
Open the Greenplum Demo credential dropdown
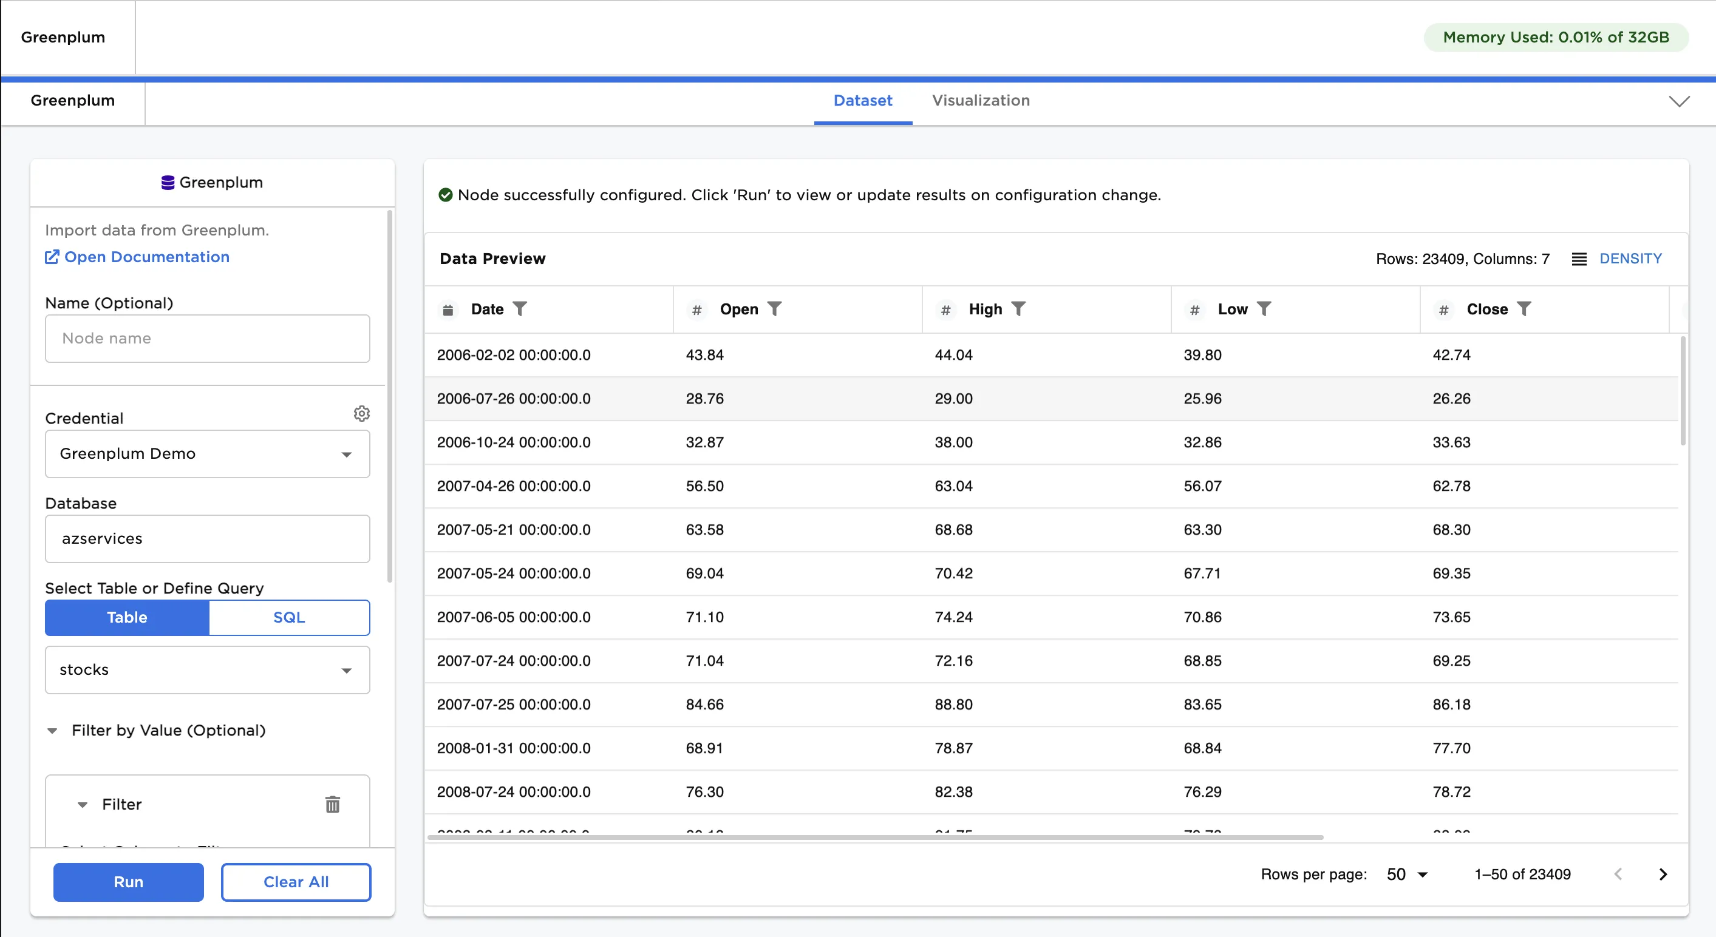(x=206, y=454)
